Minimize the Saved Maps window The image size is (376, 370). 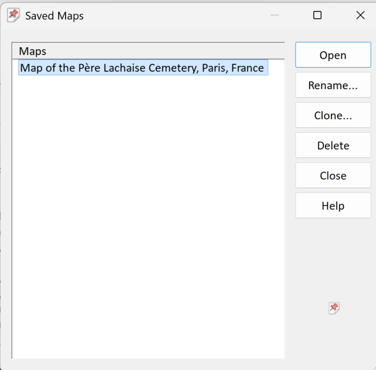(x=275, y=15)
